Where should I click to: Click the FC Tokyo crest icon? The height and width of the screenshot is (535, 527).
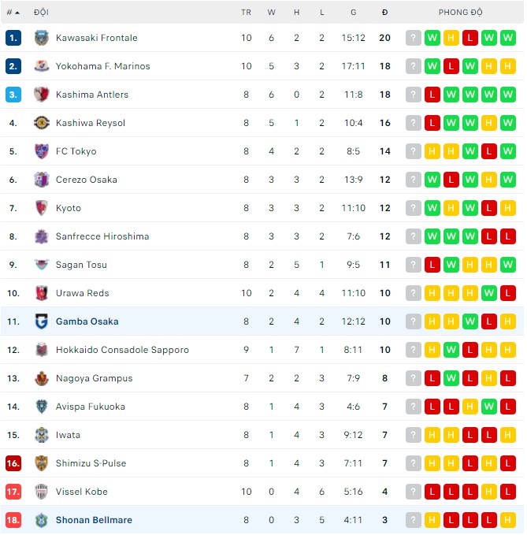(x=42, y=151)
